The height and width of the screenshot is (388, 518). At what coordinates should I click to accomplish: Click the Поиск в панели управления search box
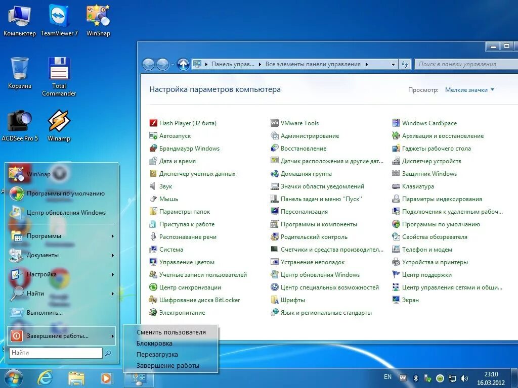466,64
